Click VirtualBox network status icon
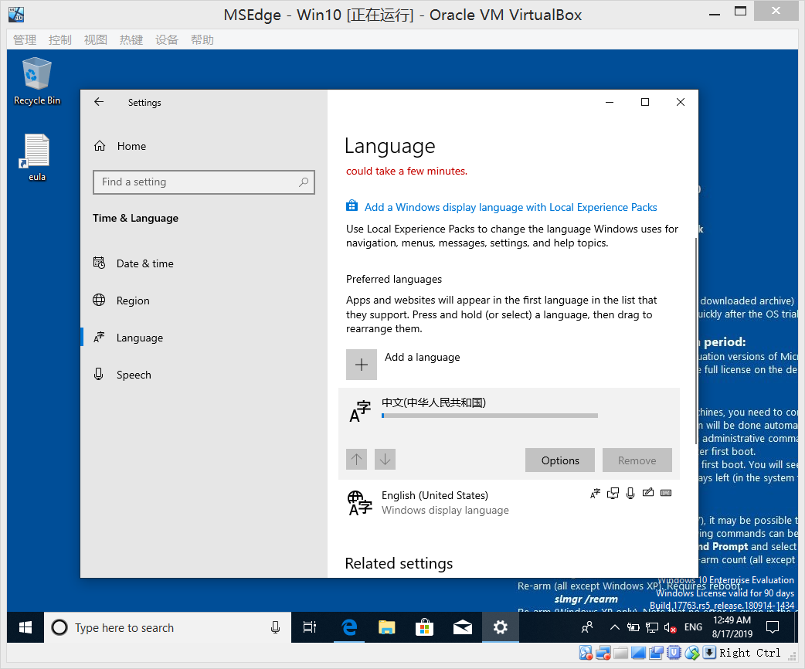Screen dimensions: 805x669 603,653
